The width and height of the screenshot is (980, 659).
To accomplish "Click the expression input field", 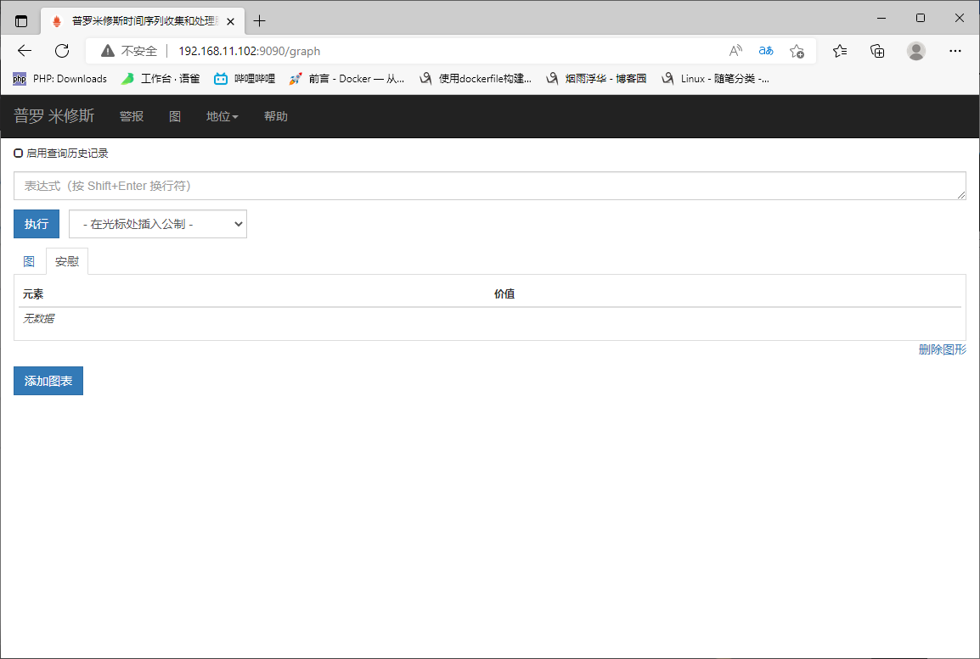I will [490, 186].
